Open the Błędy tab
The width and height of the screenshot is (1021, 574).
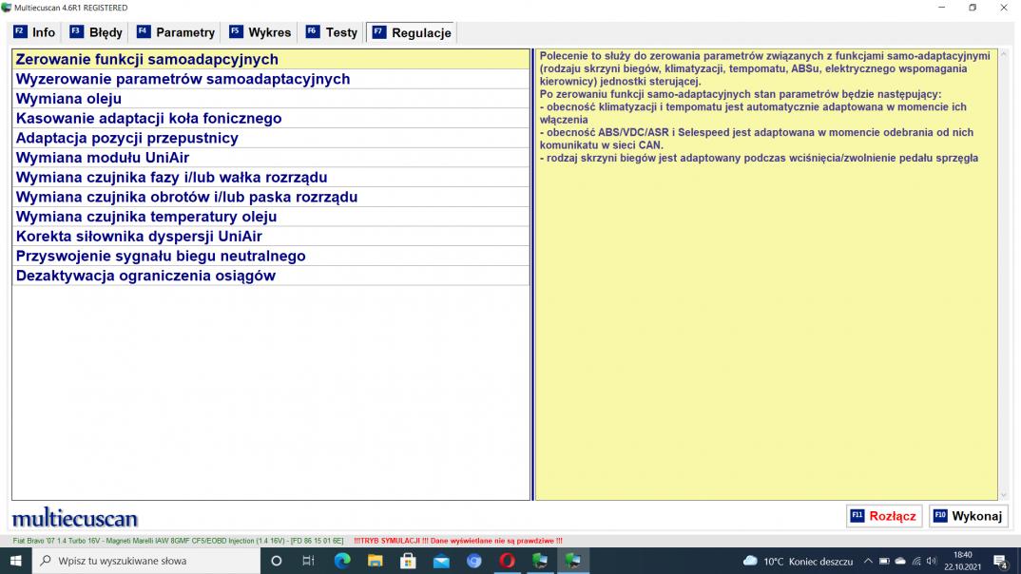click(96, 32)
